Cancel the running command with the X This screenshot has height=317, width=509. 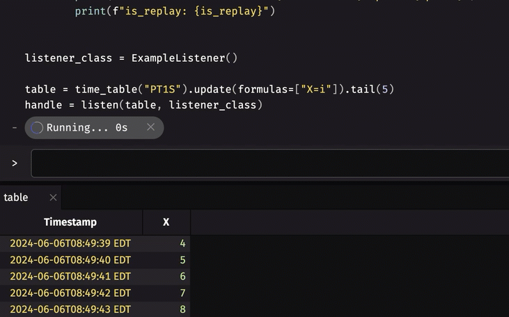tap(150, 127)
